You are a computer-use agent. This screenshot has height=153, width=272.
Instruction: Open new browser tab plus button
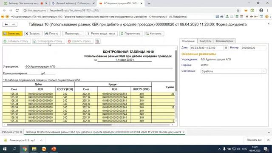click(x=149, y=3)
